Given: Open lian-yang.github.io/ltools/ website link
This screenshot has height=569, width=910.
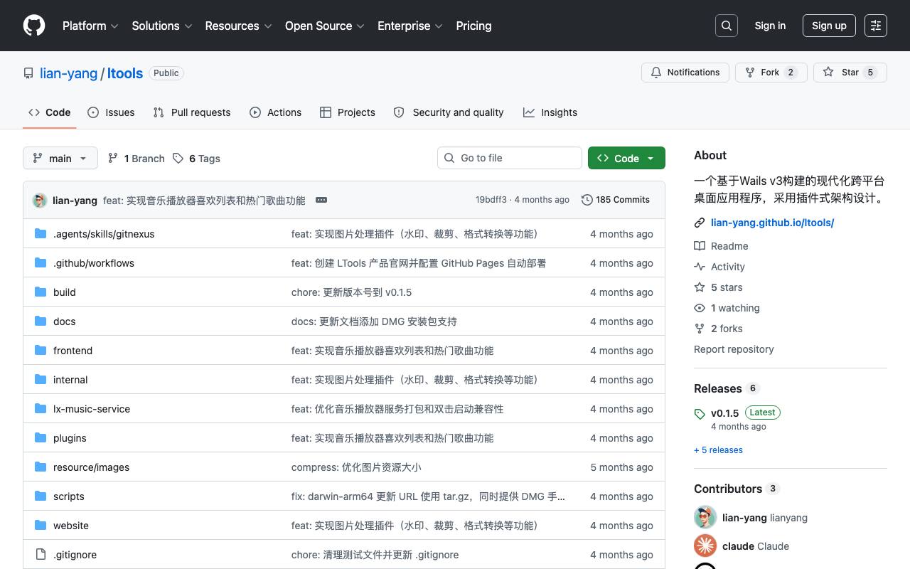Looking at the screenshot, I should tap(772, 223).
